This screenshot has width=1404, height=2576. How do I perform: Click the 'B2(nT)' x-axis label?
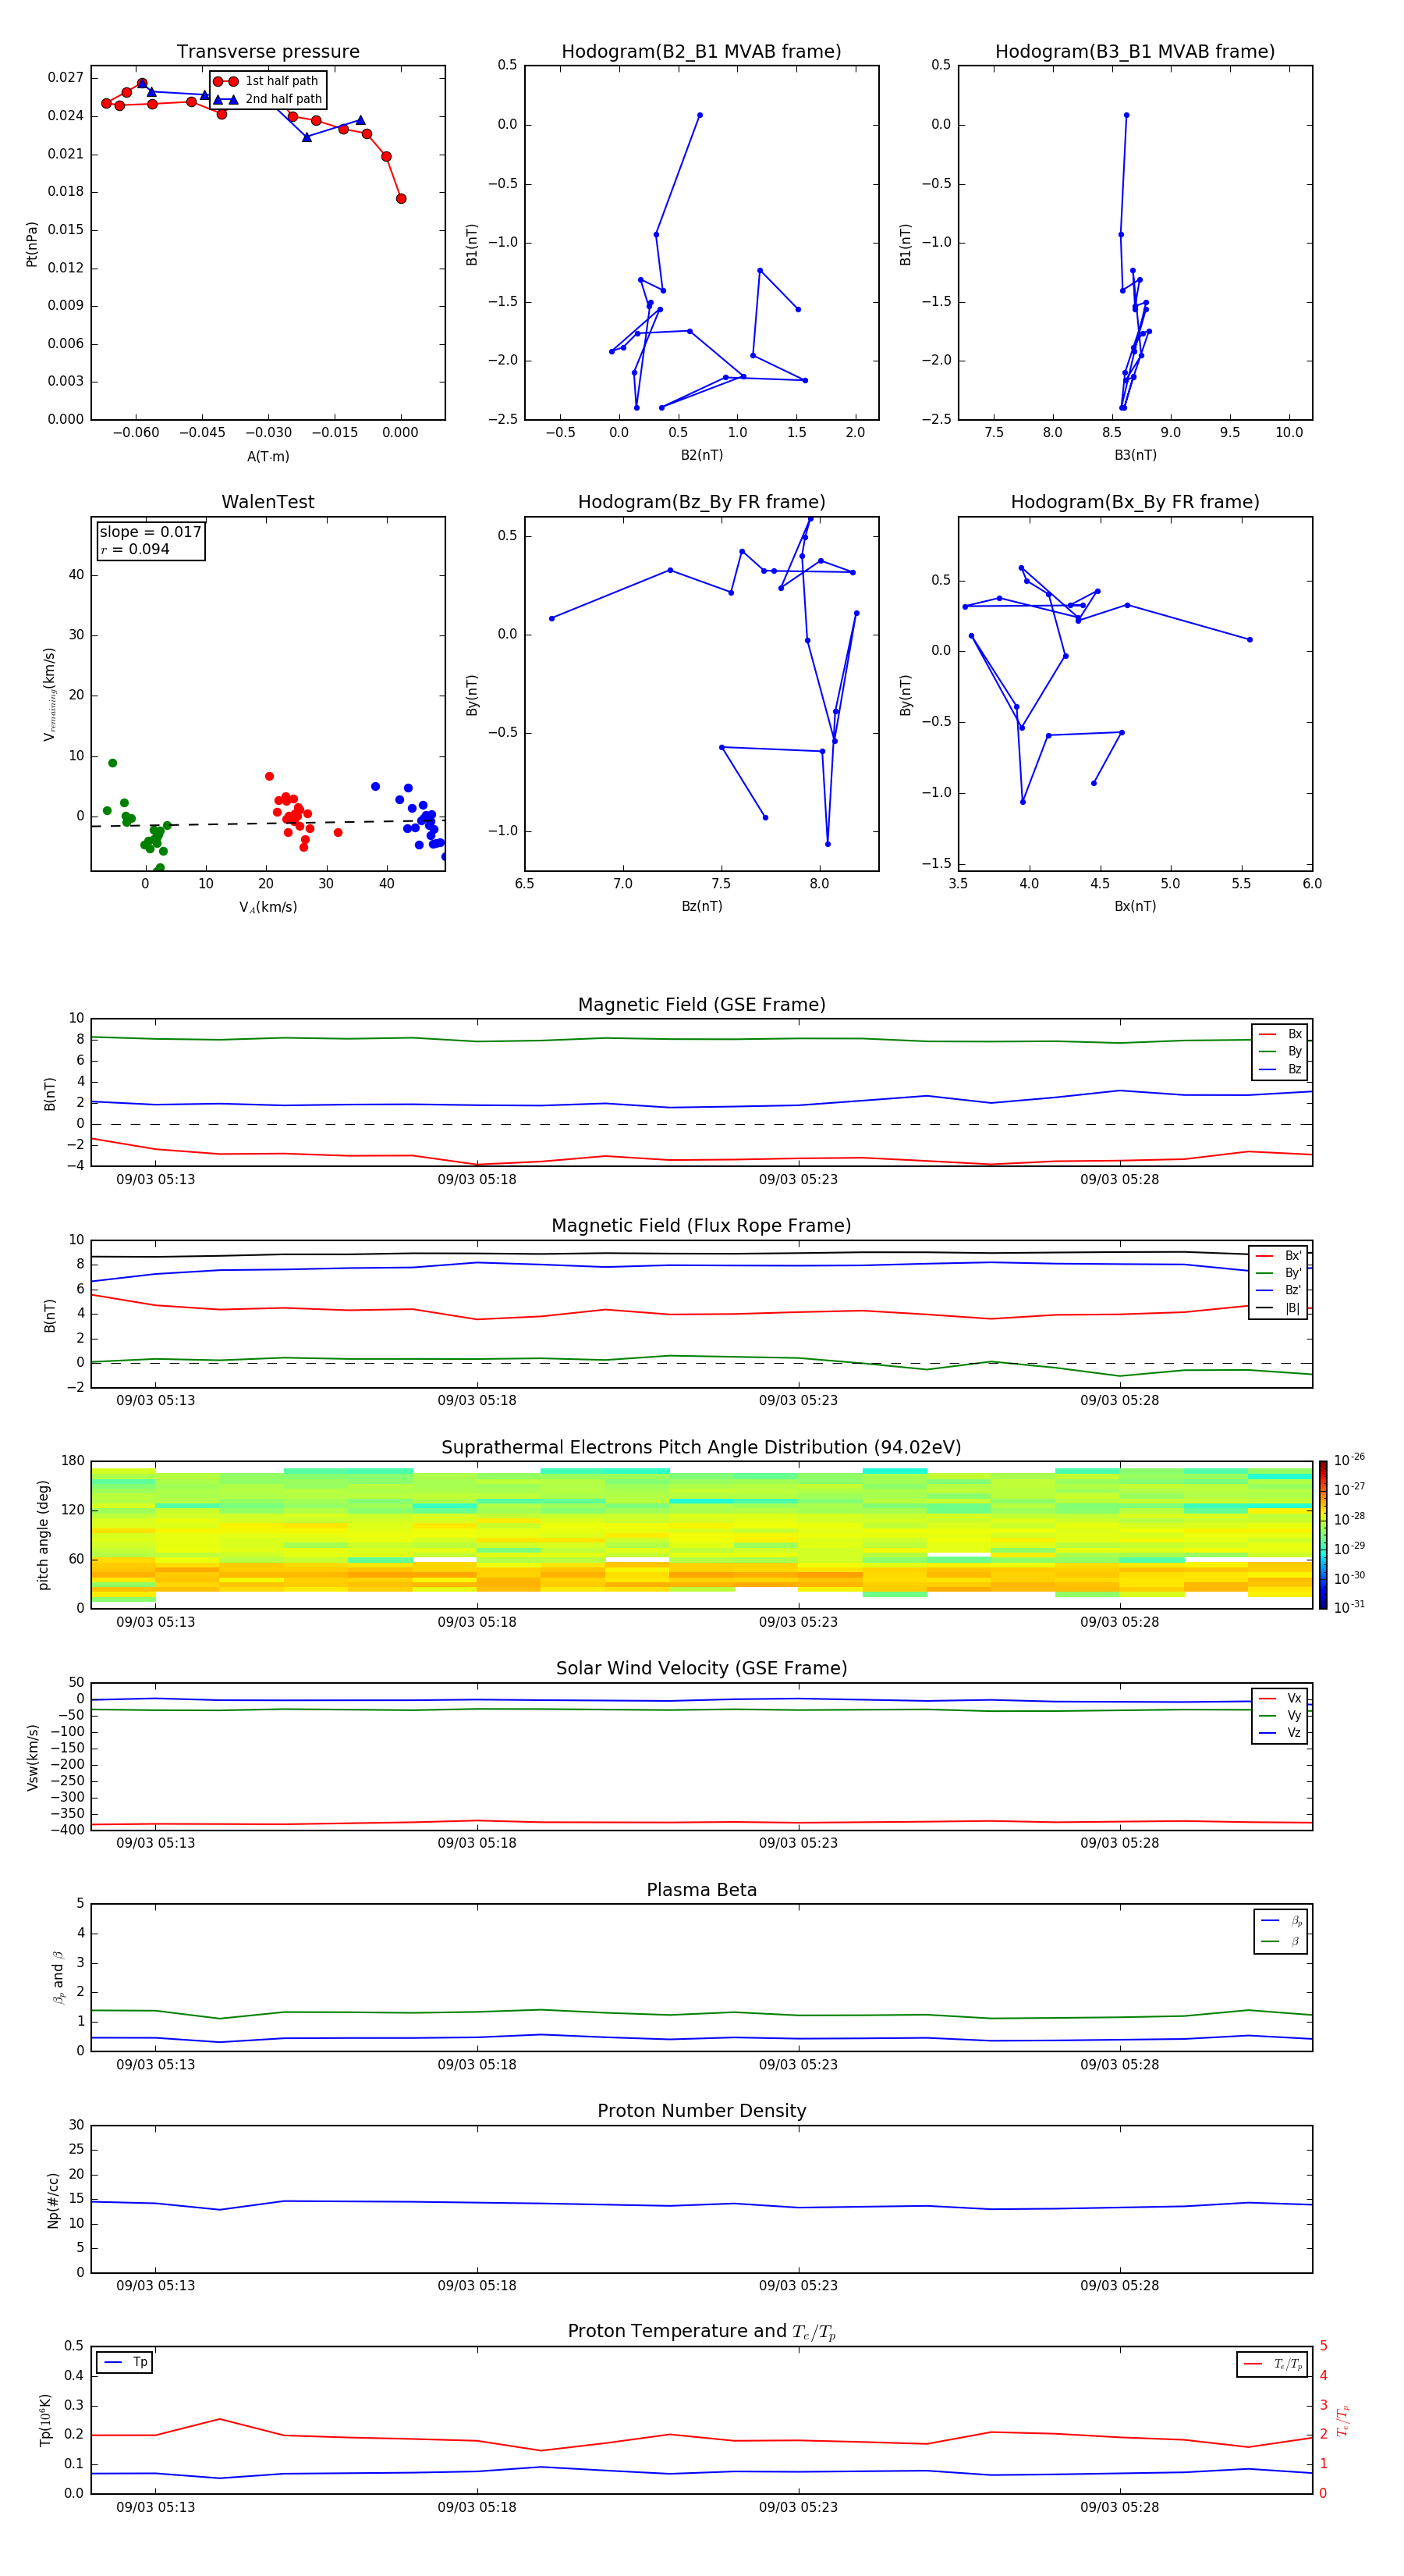(701, 455)
